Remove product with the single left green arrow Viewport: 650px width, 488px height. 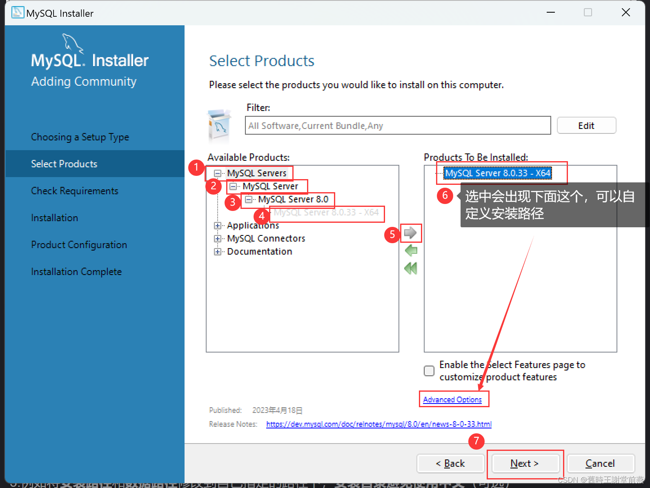pyautogui.click(x=411, y=251)
